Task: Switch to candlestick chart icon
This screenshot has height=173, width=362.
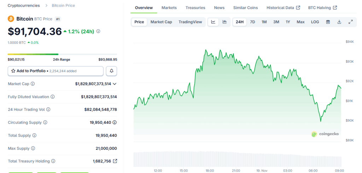Action: click(224, 22)
